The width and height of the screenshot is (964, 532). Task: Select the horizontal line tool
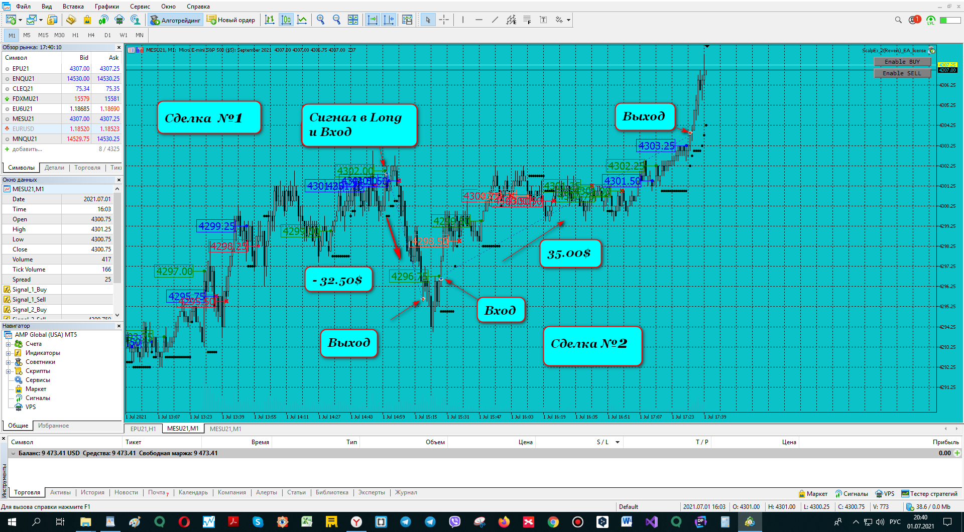(479, 20)
